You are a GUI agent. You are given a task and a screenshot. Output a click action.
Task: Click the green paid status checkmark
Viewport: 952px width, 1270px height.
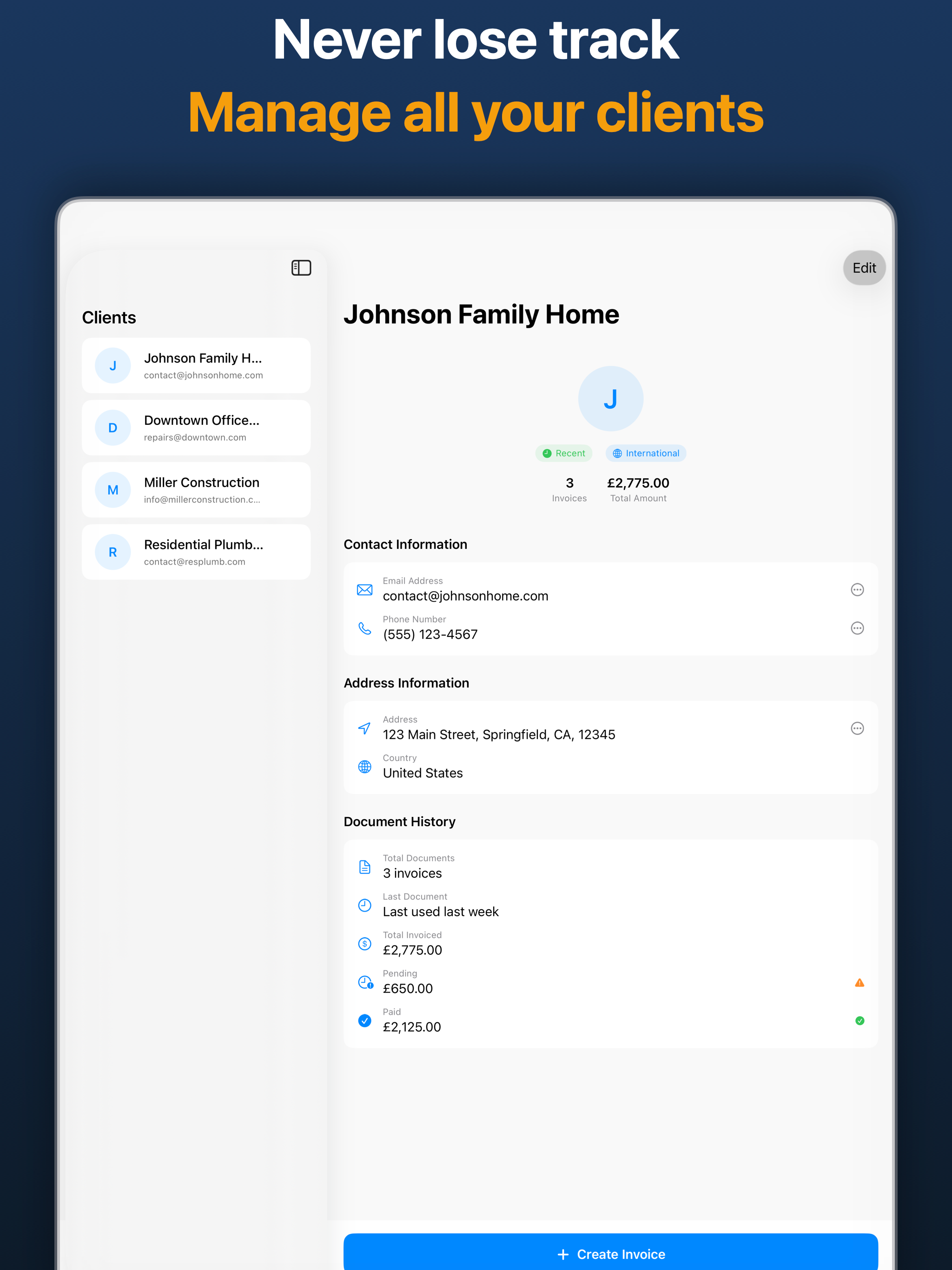859,1020
